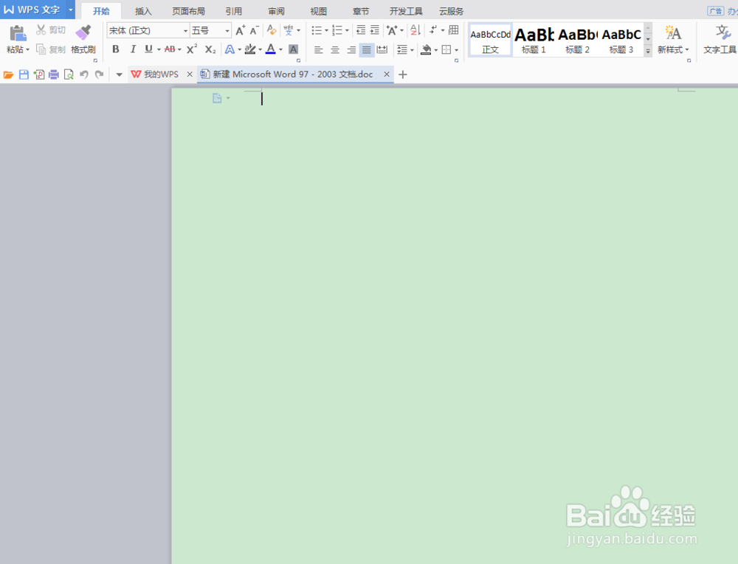This screenshot has width=738, height=564.
Task: Align text left
Action: [319, 50]
